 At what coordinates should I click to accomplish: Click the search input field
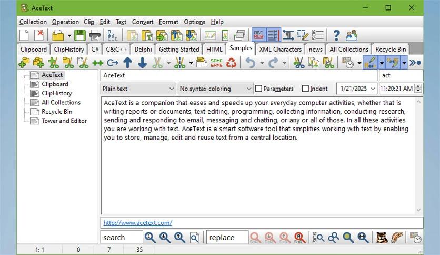click(122, 238)
